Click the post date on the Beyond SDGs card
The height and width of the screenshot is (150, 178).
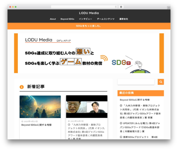tap(31, 121)
